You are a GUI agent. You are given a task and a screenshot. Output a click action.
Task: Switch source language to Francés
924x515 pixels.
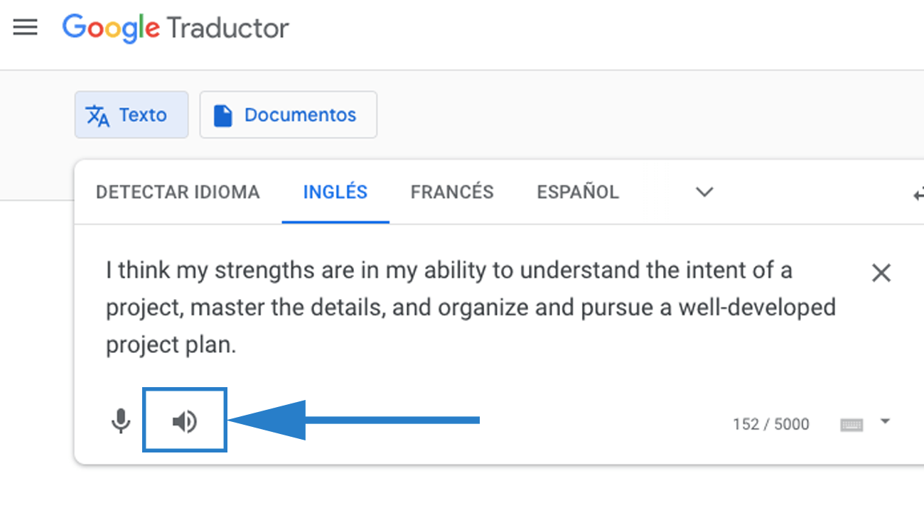click(452, 192)
